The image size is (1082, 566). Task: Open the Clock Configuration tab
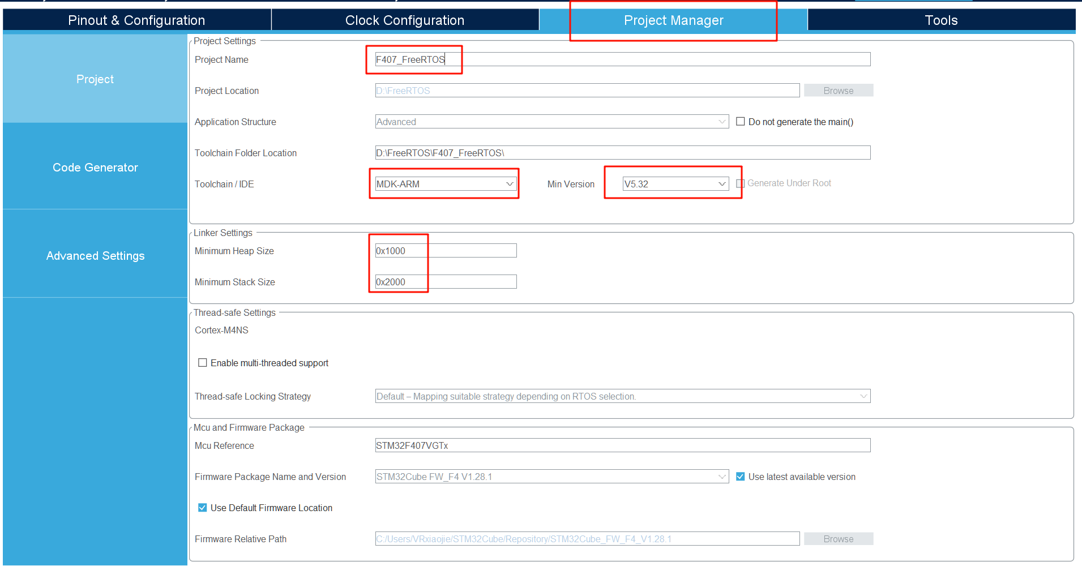click(405, 20)
